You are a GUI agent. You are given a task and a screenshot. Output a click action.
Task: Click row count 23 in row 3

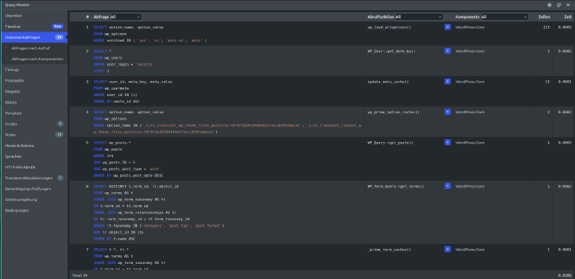[x=547, y=82]
